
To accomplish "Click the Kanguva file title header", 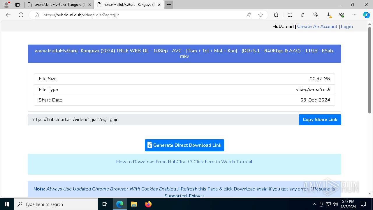I will point(184,54).
